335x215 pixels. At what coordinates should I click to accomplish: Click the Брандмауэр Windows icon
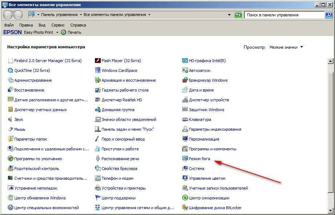(185, 80)
